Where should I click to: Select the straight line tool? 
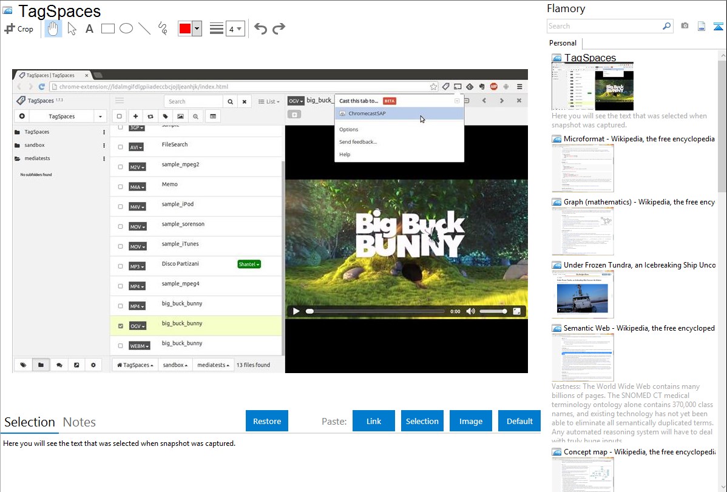pyautogui.click(x=144, y=29)
